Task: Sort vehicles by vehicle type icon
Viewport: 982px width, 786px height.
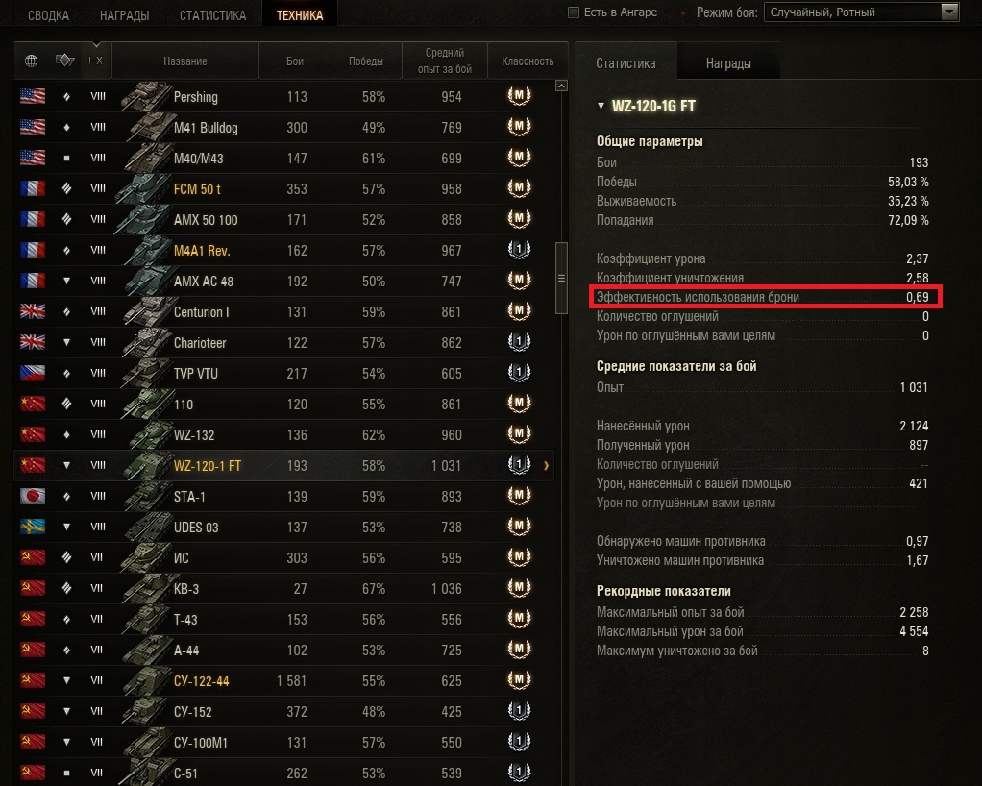Action: point(64,61)
